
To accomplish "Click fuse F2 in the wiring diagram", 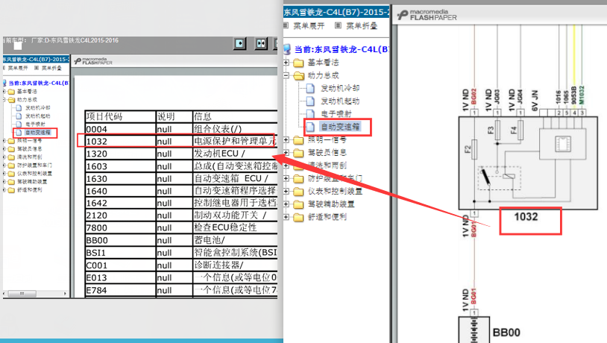I will pyautogui.click(x=474, y=149).
